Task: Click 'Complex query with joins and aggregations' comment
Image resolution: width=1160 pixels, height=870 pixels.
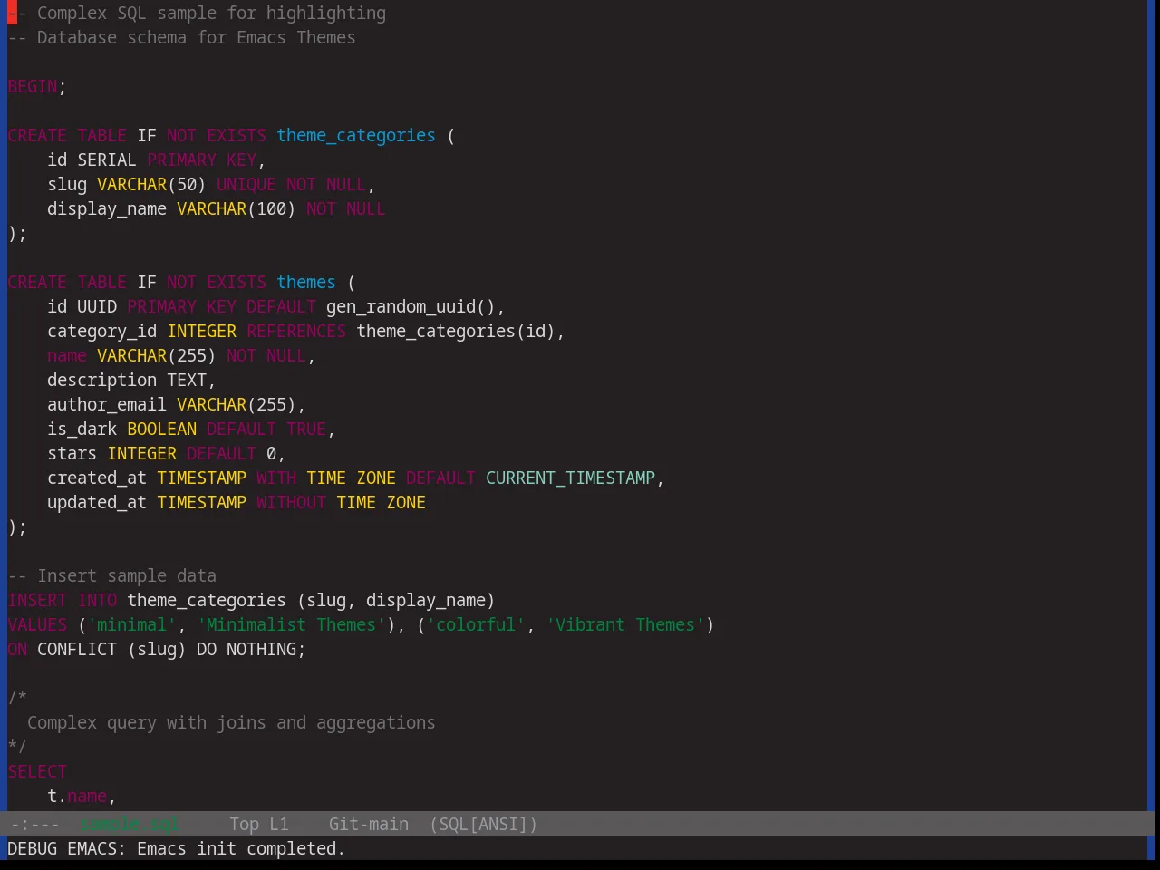Action: pyautogui.click(x=231, y=723)
